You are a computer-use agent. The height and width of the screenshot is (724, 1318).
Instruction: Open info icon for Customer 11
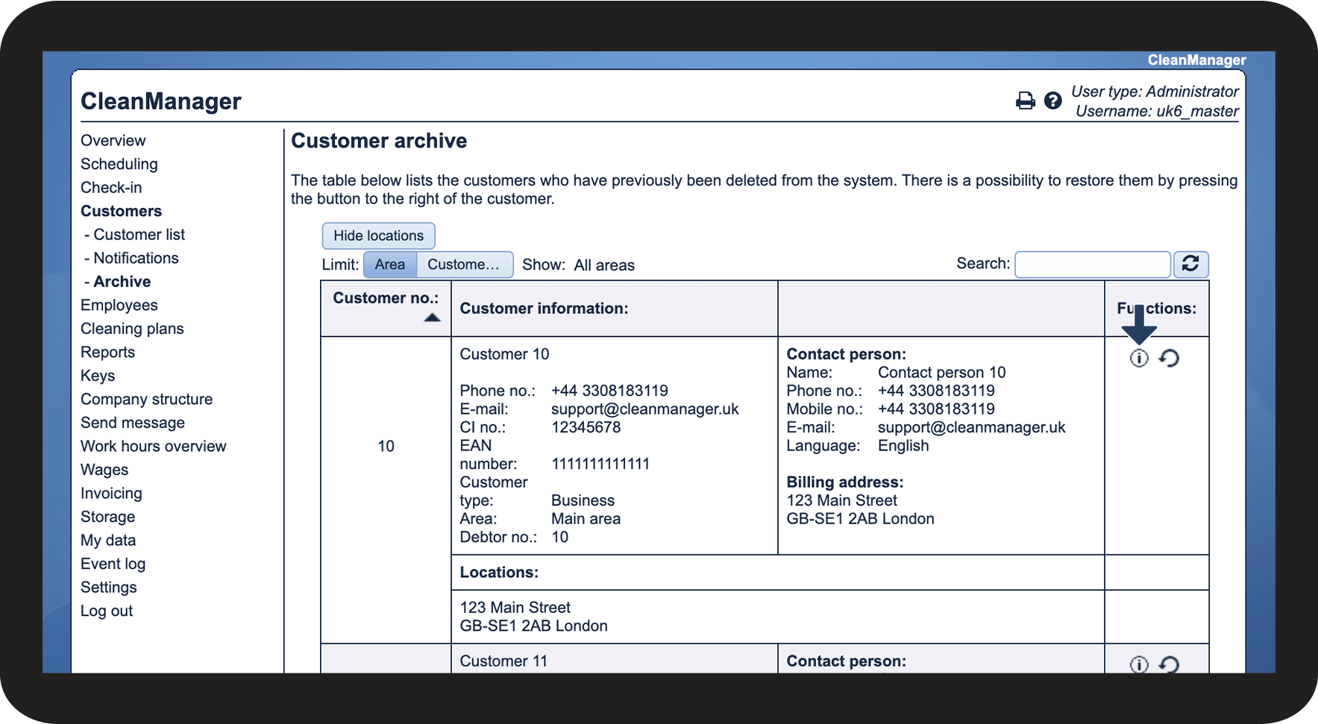1139,664
